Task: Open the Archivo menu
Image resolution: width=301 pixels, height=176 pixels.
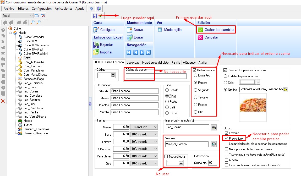Action: (9, 9)
